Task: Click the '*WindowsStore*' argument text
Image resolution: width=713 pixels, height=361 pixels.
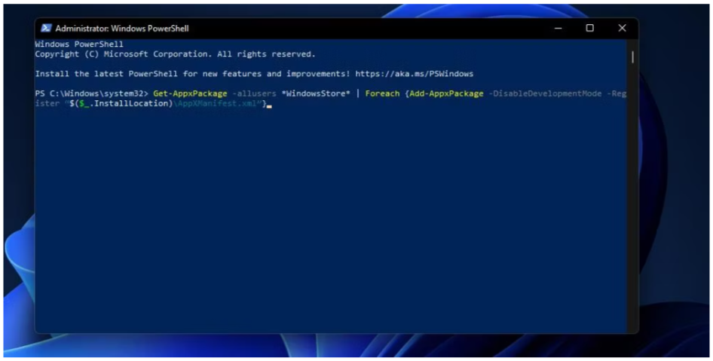Action: click(316, 93)
